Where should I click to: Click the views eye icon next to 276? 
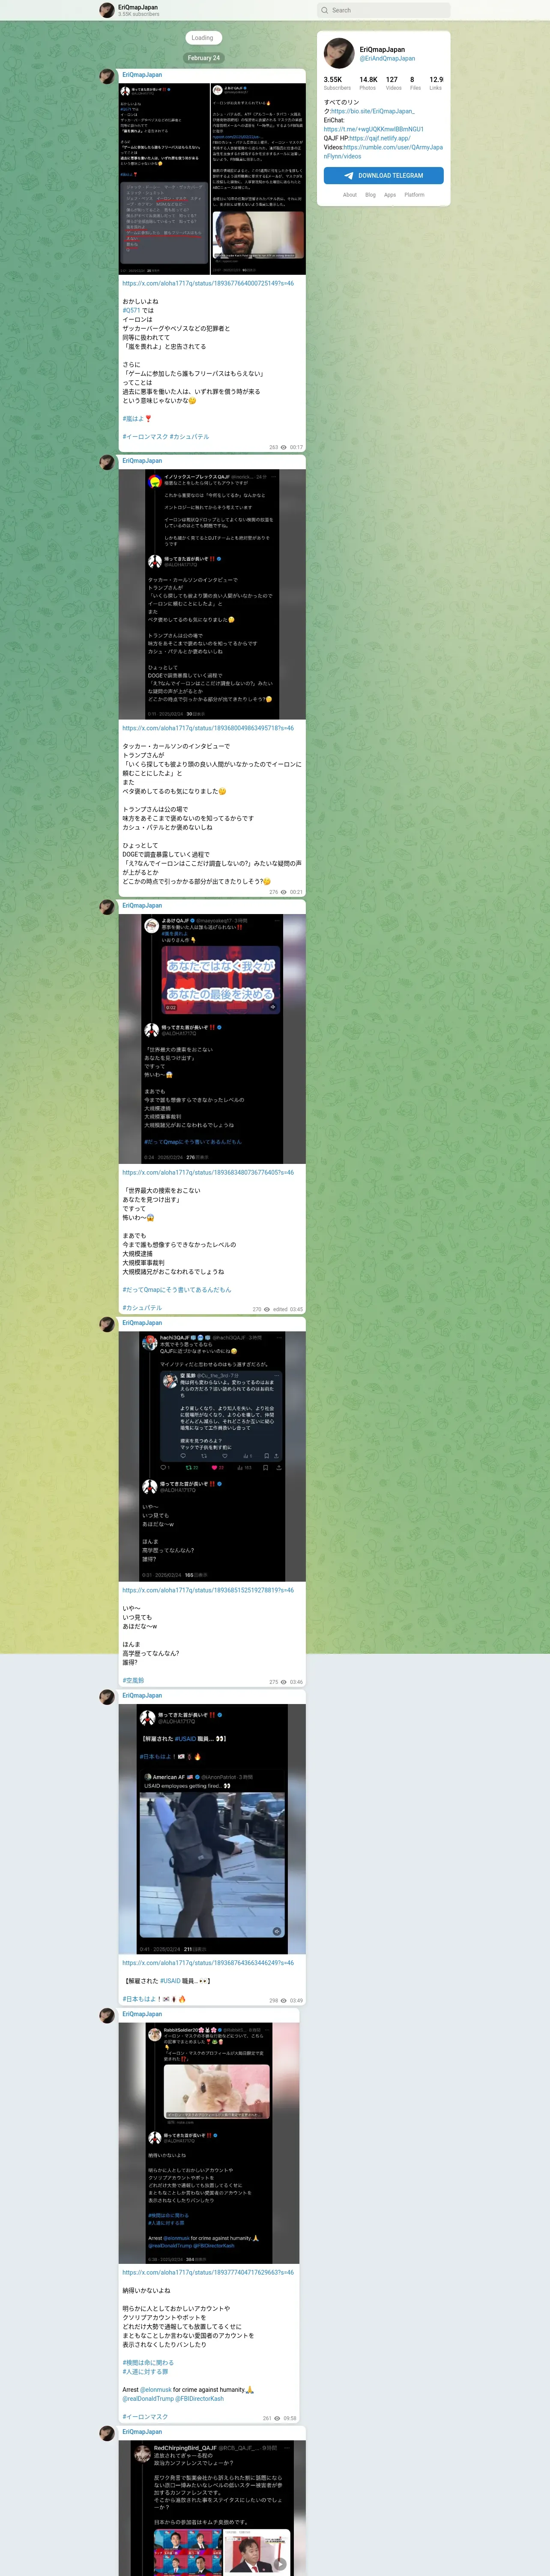click(284, 892)
